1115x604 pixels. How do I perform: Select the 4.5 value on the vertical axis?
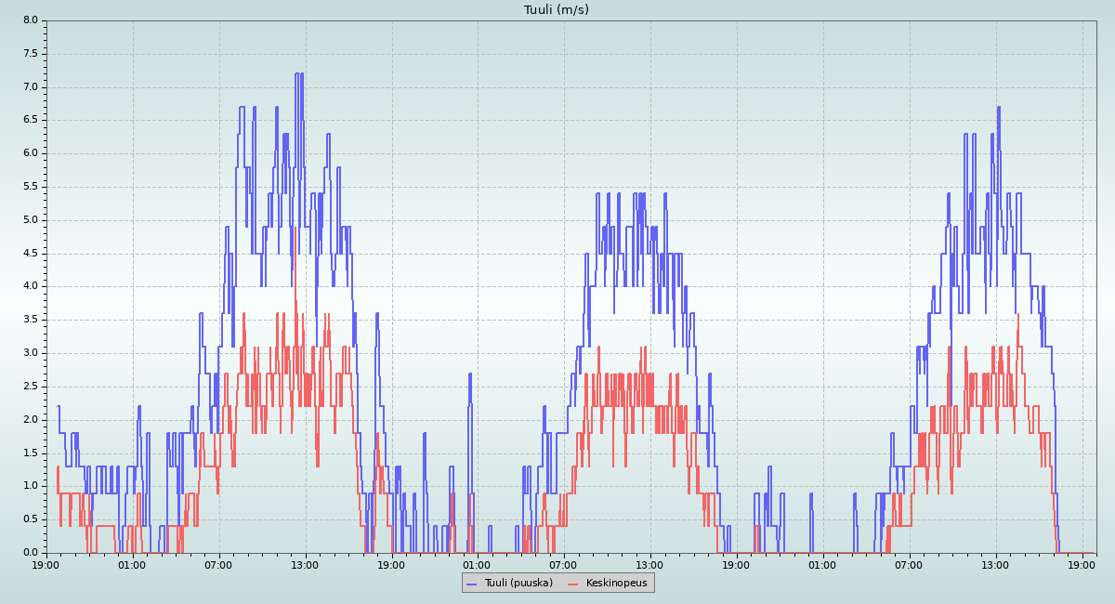[x=31, y=254]
